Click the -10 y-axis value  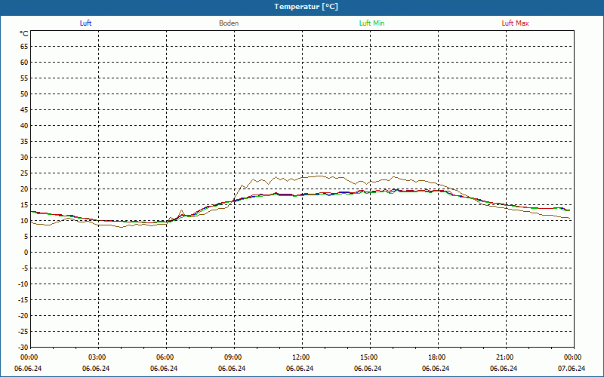coord(23,284)
